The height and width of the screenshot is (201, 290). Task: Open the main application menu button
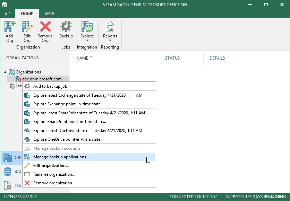[x=7, y=14]
